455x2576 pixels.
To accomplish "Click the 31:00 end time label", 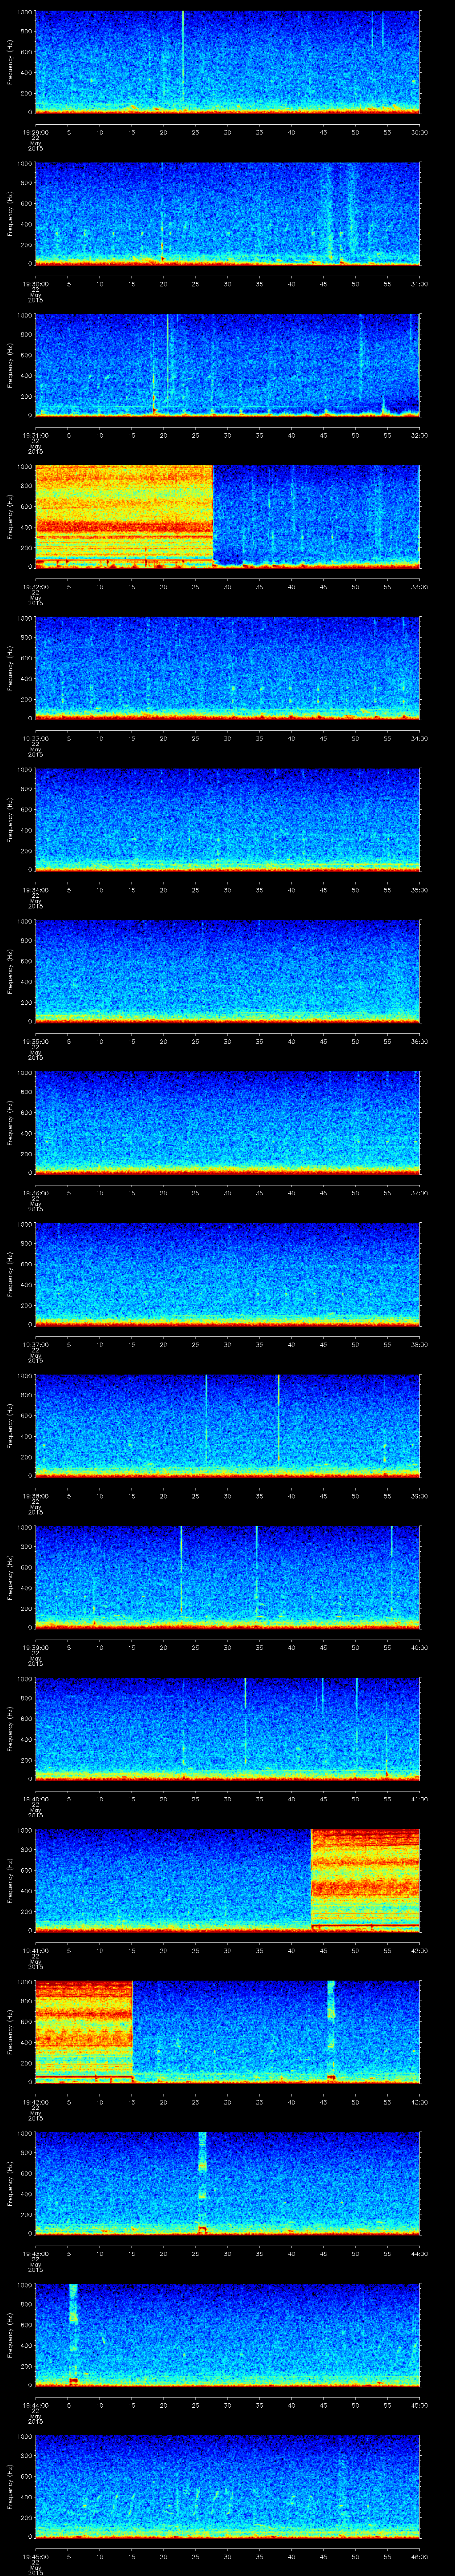I will (x=420, y=284).
